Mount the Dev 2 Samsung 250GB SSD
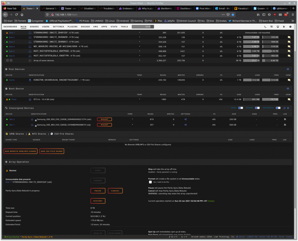The height and width of the screenshot is (241, 298). pos(104,119)
